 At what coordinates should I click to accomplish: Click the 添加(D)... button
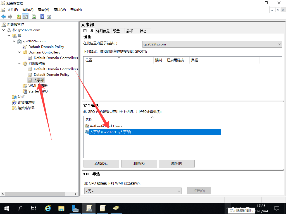pos(101,164)
